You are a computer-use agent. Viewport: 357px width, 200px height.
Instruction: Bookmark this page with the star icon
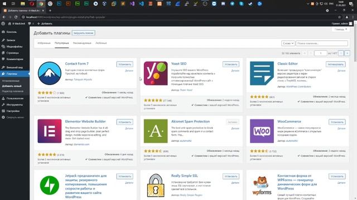pos(339,17)
